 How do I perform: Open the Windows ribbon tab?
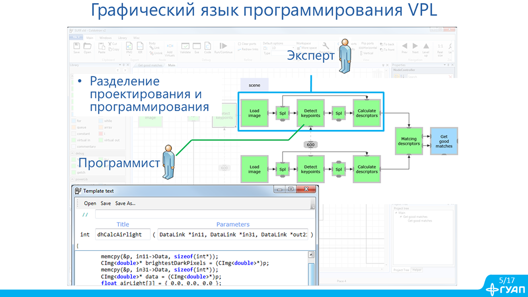[105, 38]
